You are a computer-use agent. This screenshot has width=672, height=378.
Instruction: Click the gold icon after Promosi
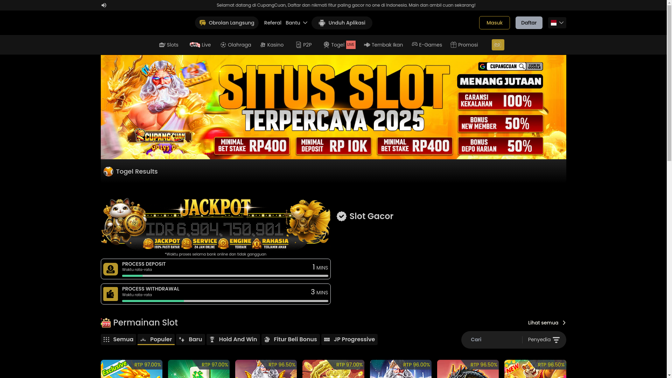click(x=498, y=45)
